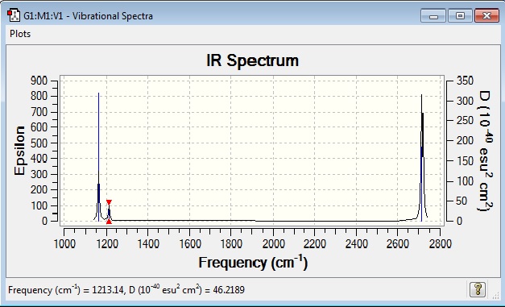Minimize the Vibrational Spectra window
This screenshot has width=505, height=307.
pyautogui.click(x=433, y=16)
